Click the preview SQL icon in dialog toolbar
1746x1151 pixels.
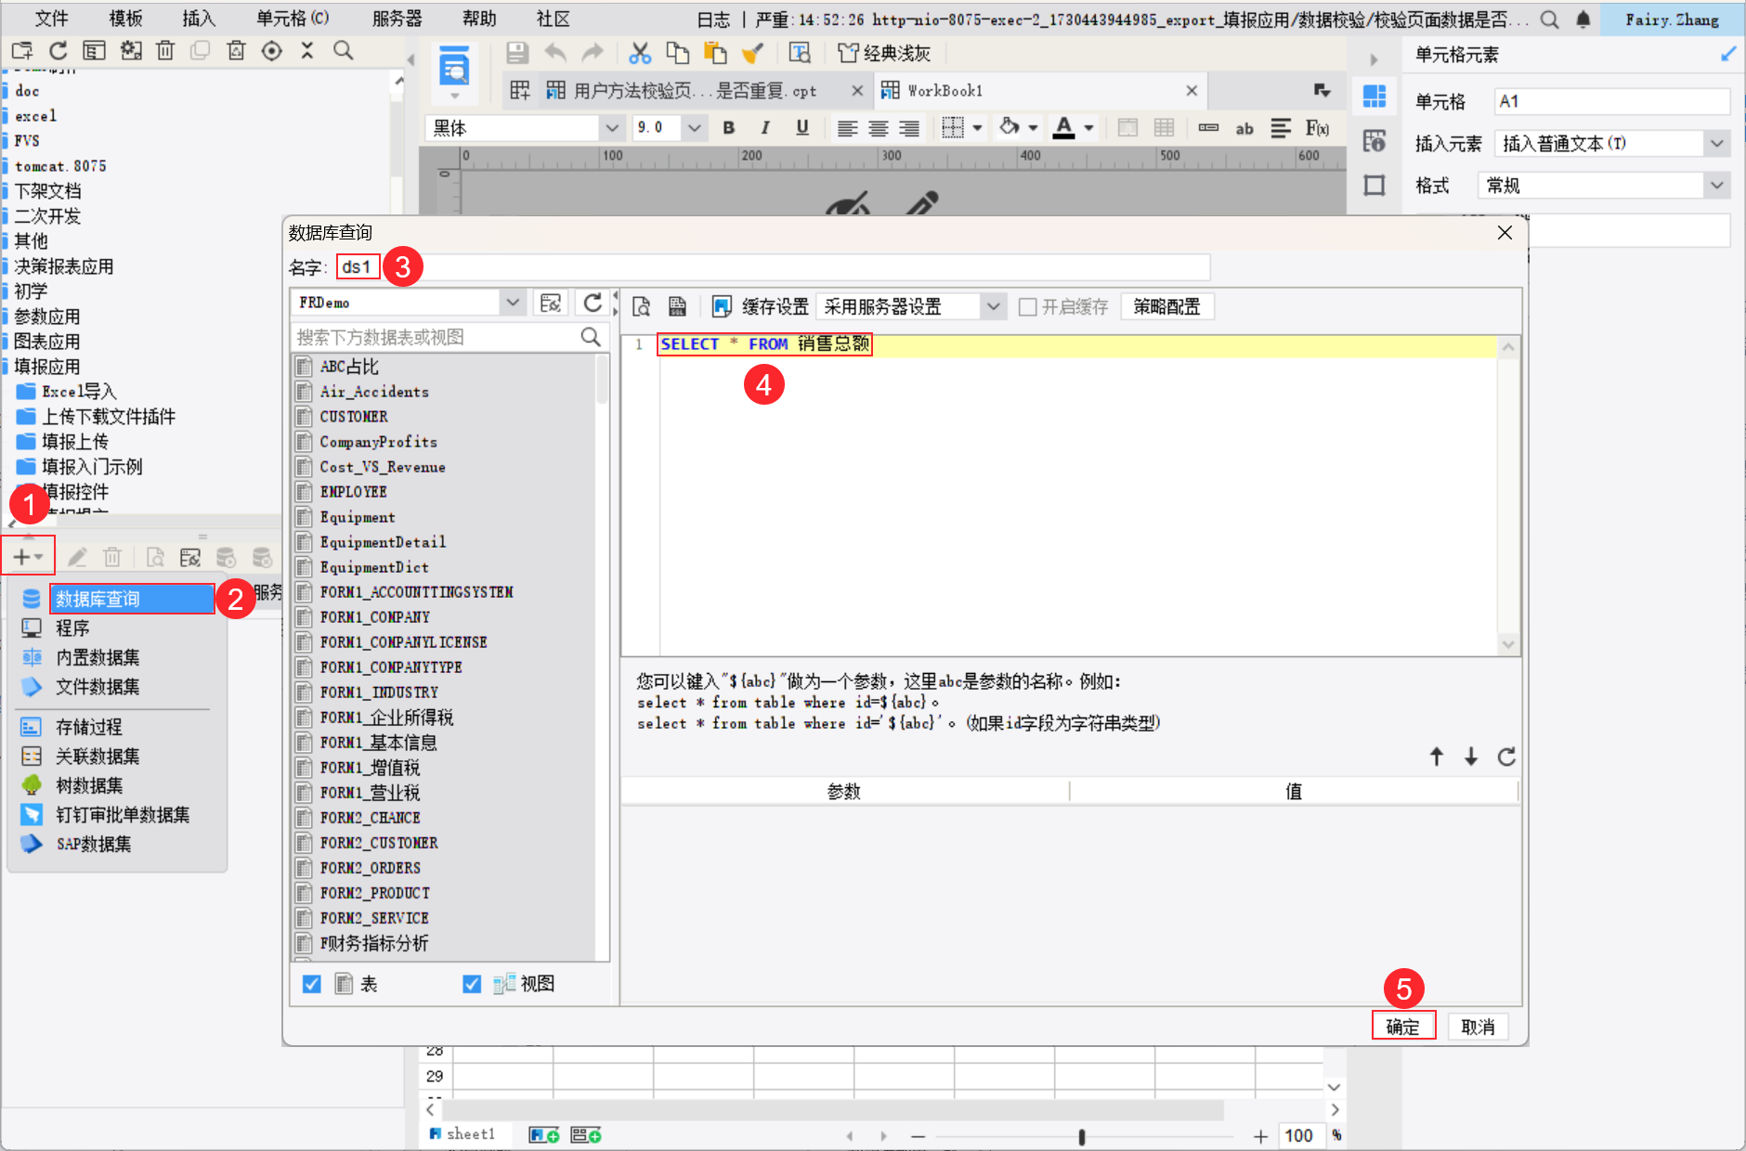pos(642,306)
